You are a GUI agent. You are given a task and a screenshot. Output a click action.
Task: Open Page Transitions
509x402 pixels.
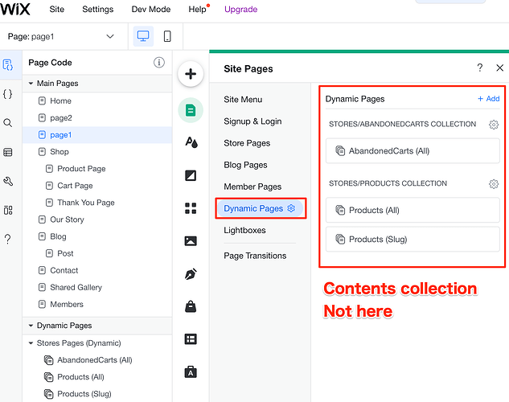click(x=255, y=256)
